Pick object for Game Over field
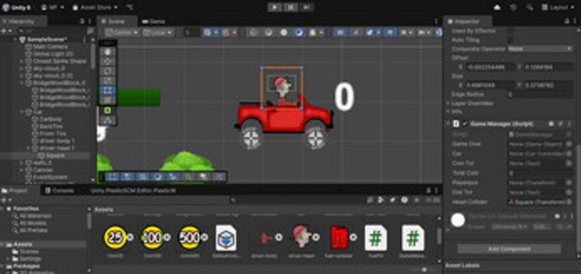Image resolution: width=581 pixels, height=274 pixels. point(569,144)
